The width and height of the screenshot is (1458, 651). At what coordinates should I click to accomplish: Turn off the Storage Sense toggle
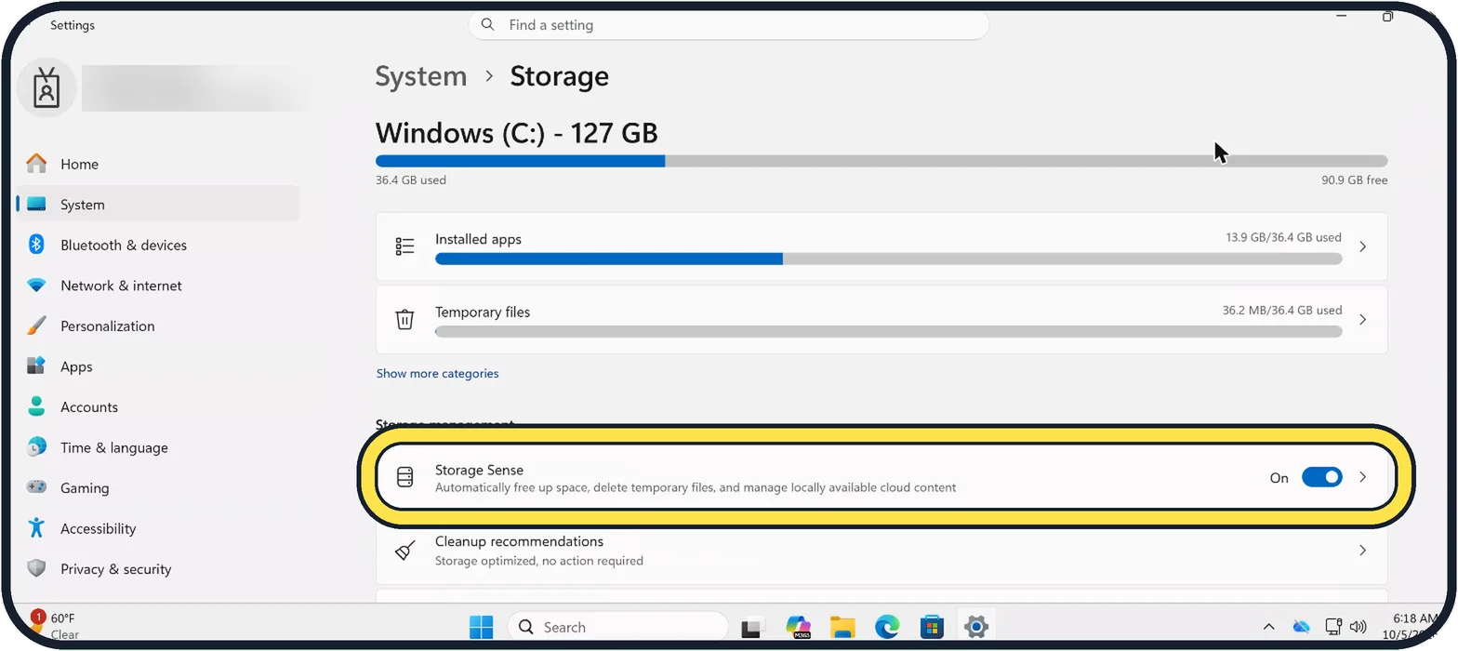coord(1321,477)
